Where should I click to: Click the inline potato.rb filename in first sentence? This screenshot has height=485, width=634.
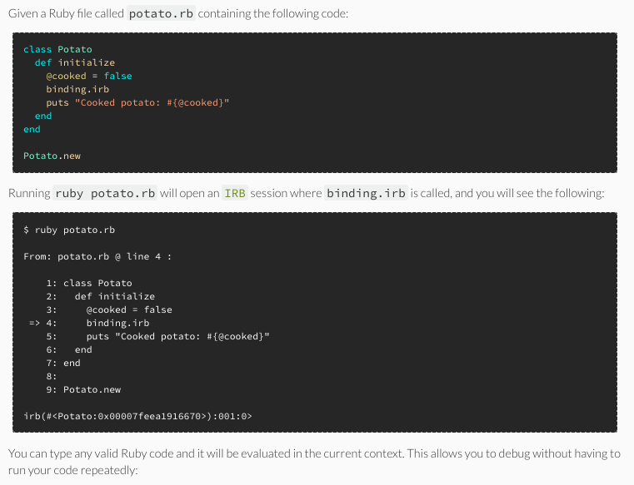161,13
